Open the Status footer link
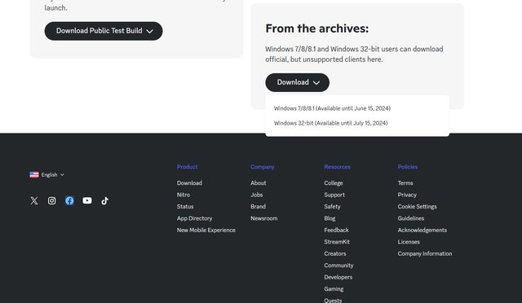This screenshot has width=522, height=303. pos(185,207)
